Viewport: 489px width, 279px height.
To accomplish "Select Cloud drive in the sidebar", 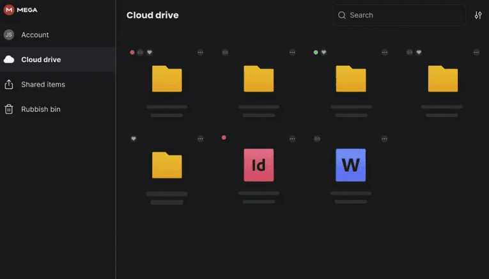I will [x=58, y=60].
